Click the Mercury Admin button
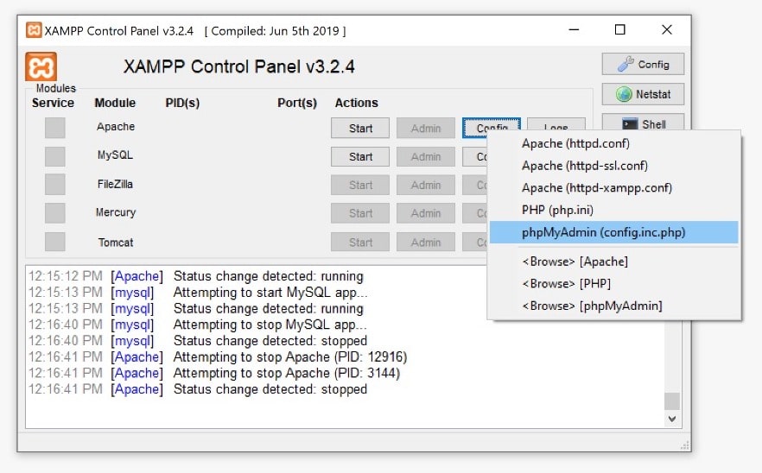 point(426,213)
